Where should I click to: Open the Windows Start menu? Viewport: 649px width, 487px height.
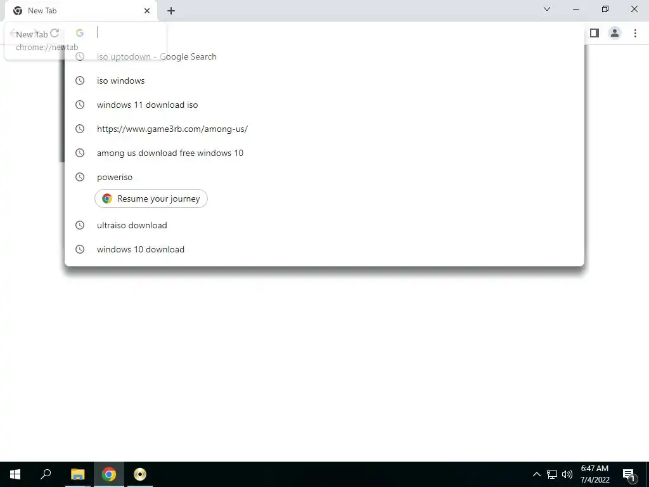click(15, 474)
